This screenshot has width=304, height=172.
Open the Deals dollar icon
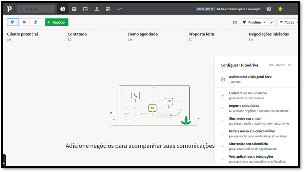62,9
